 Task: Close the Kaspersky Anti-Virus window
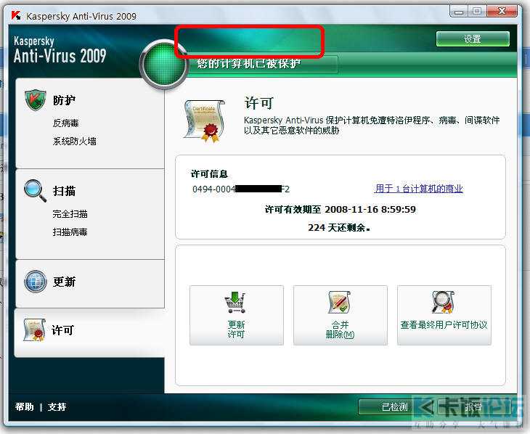tap(502, 12)
